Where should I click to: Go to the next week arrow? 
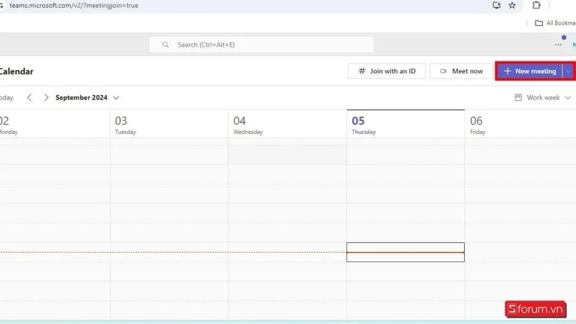[x=46, y=97]
